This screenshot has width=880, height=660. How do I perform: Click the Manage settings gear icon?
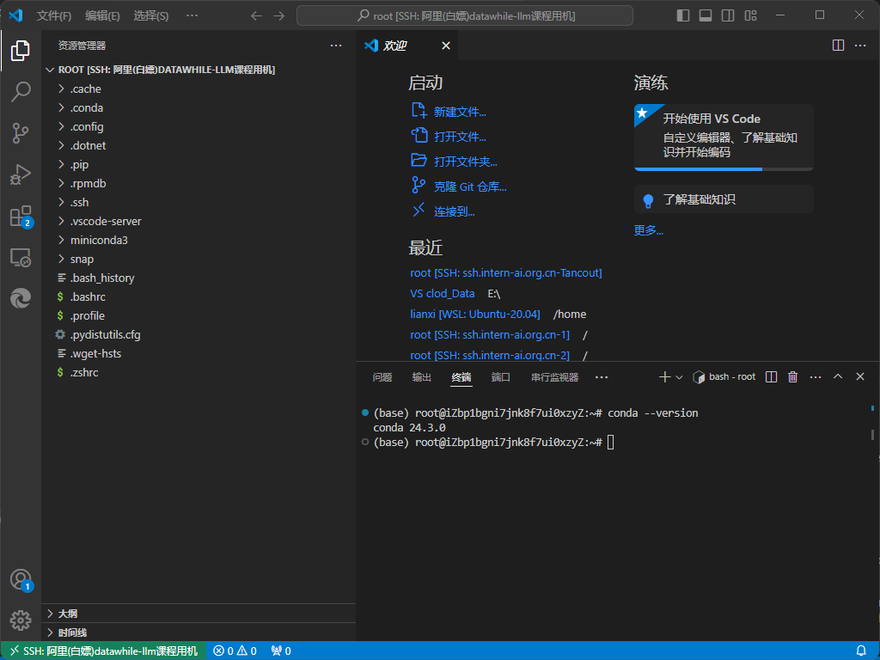(x=21, y=620)
